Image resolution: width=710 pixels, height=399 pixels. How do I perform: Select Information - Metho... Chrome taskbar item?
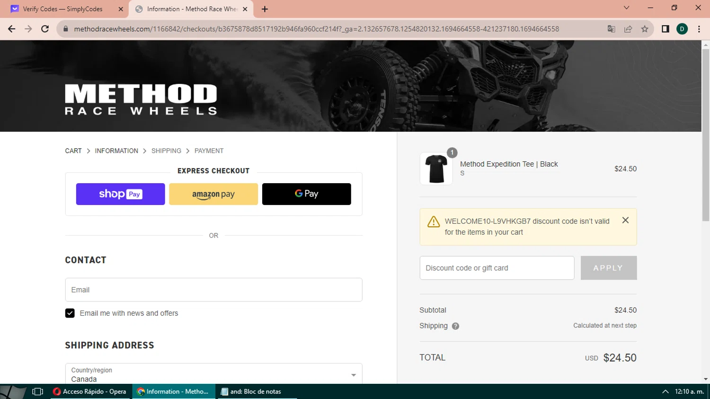[173, 391]
